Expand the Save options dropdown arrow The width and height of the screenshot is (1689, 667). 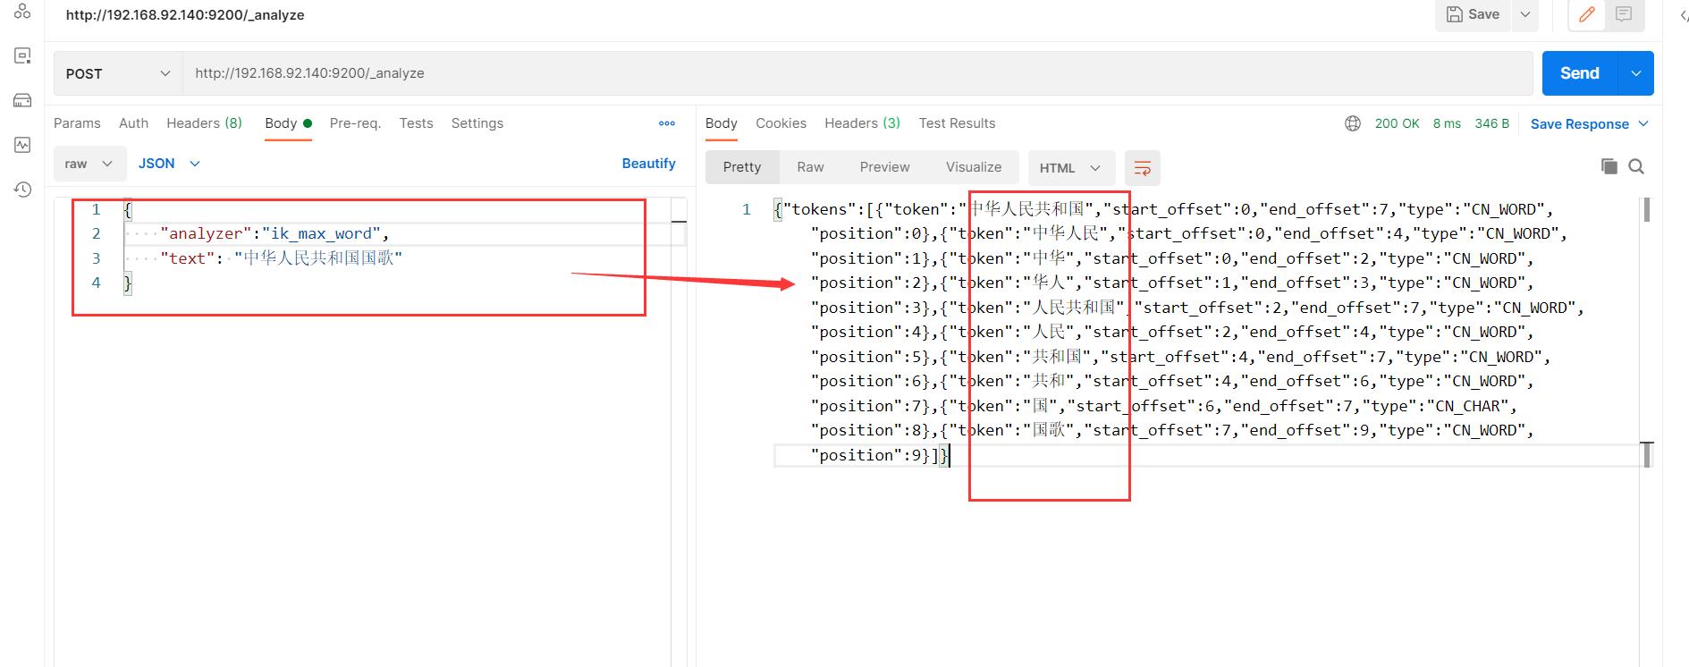coord(1524,14)
